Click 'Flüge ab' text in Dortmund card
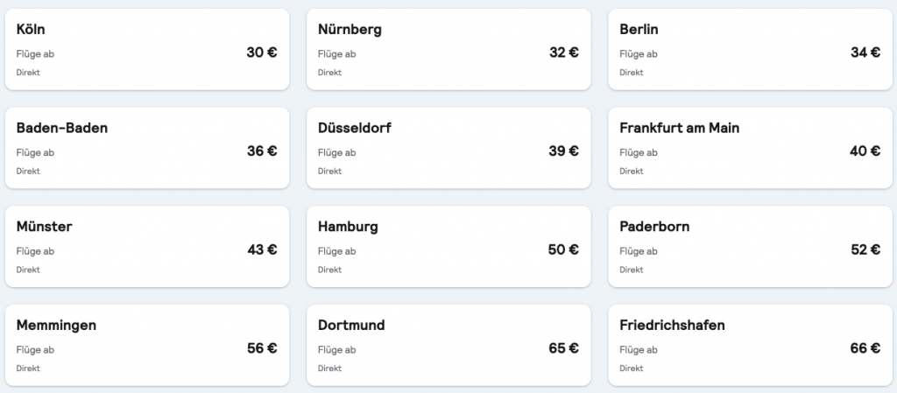The height and width of the screenshot is (393, 897). pos(336,350)
